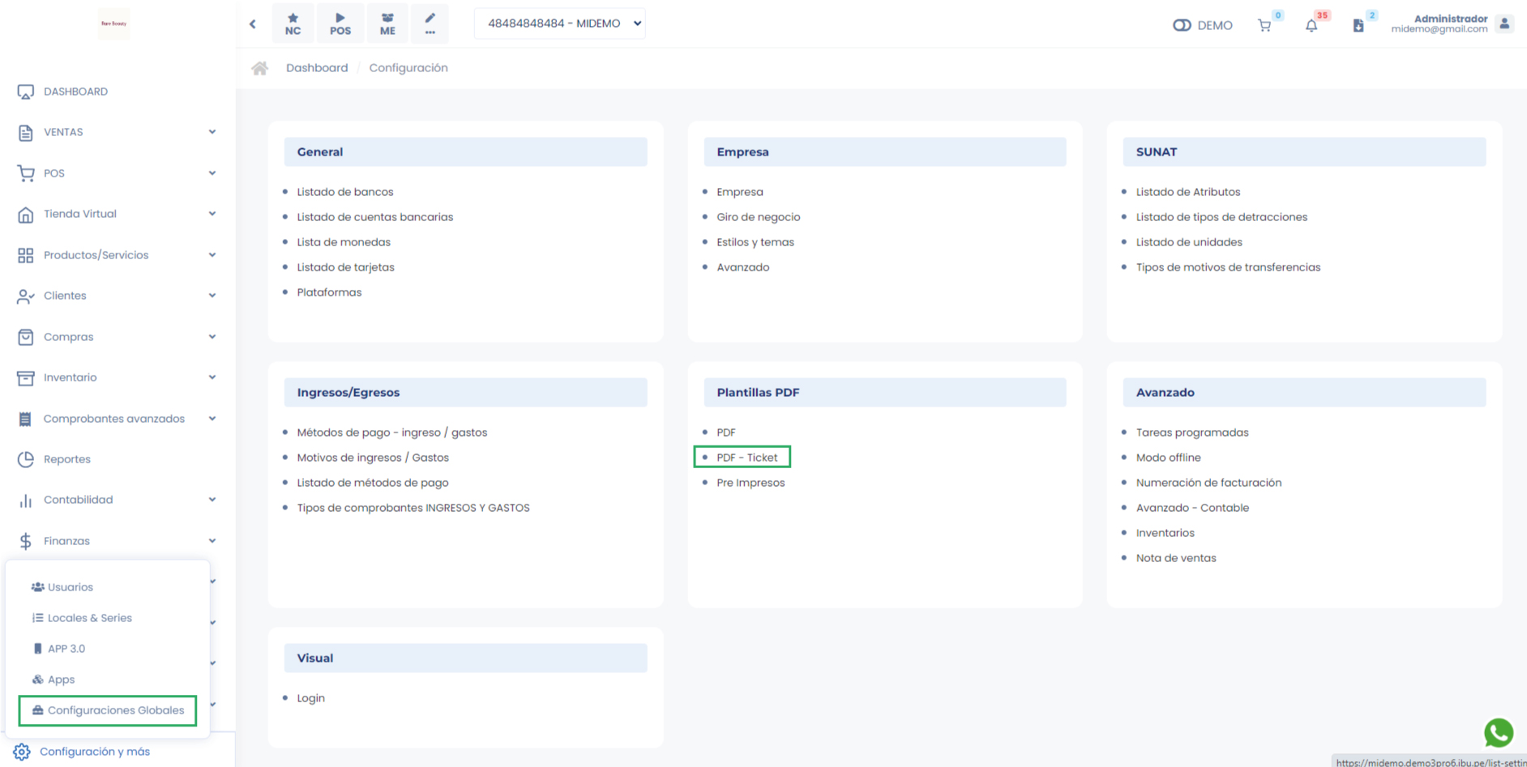Open the shopping cart icon in header
The image size is (1527, 767).
[1264, 25]
